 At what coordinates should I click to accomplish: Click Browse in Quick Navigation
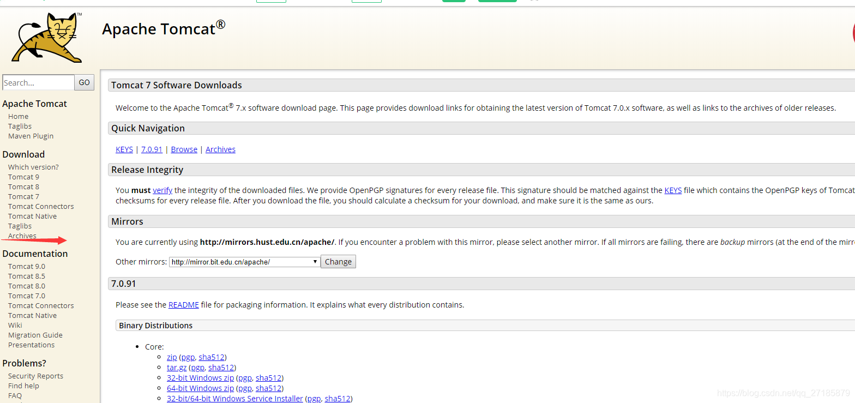click(184, 149)
